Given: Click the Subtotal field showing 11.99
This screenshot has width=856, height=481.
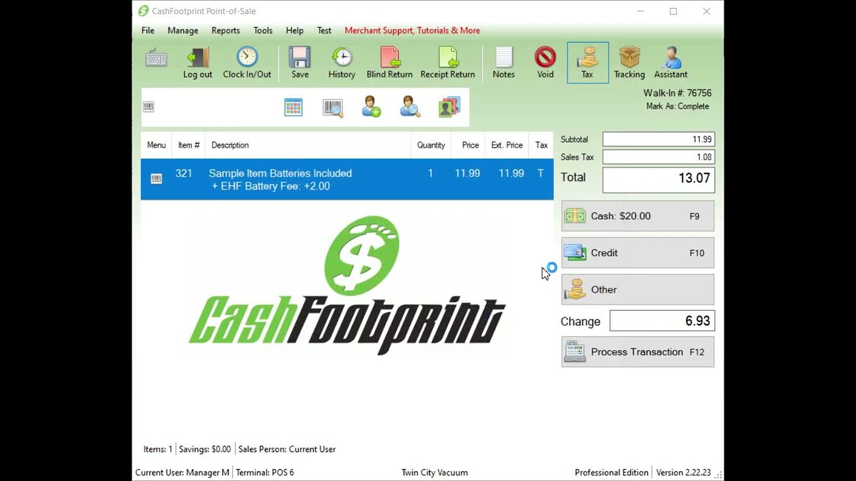Looking at the screenshot, I should click(659, 139).
